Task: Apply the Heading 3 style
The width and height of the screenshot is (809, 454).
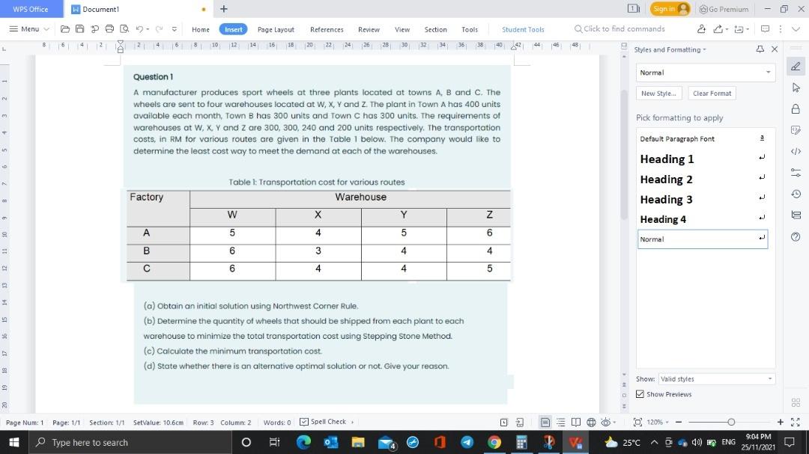Action: pos(702,199)
